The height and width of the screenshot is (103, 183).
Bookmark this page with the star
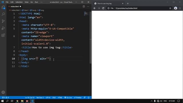pos(170,8)
